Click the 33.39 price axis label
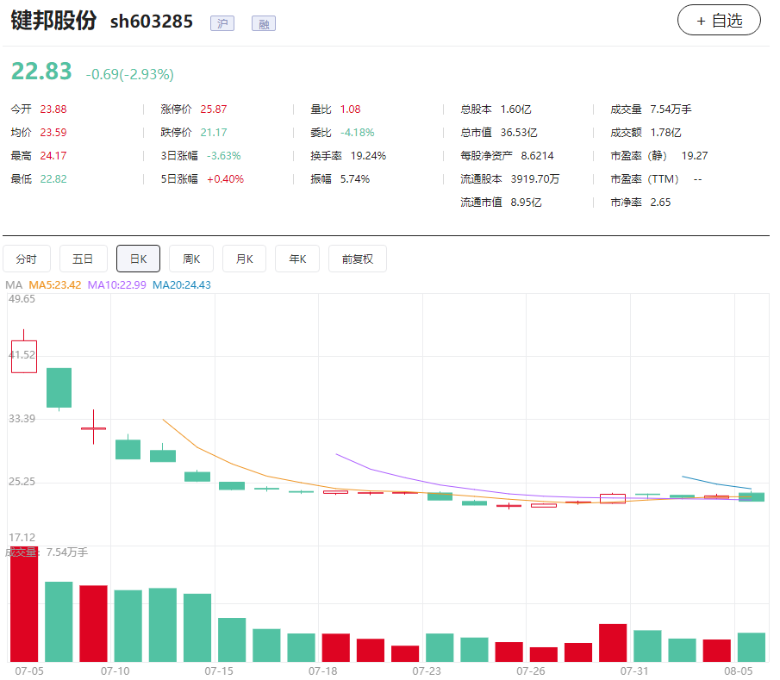The image size is (780, 680). click(22, 419)
